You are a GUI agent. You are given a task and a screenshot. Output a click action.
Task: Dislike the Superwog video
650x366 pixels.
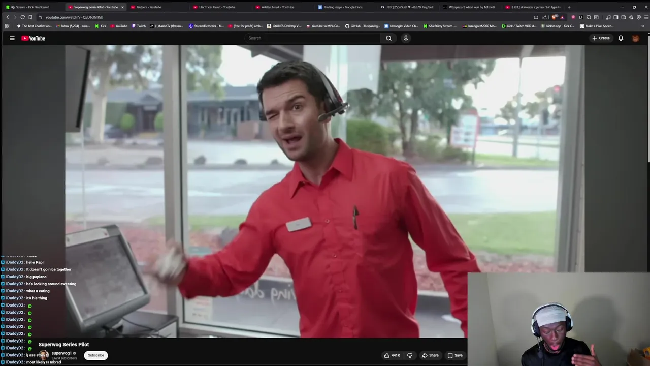coord(410,355)
